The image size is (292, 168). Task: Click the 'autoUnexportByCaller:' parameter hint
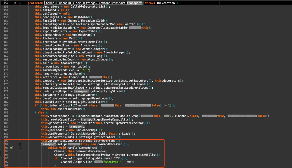[x=242, y=116]
